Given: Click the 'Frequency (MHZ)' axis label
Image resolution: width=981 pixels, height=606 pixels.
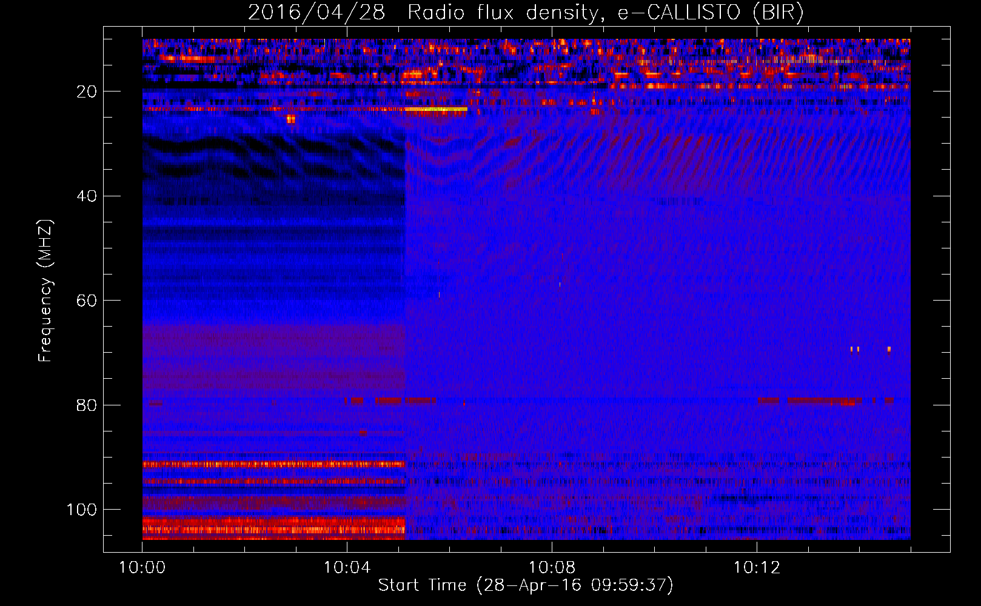Looking at the screenshot, I should coord(45,290).
